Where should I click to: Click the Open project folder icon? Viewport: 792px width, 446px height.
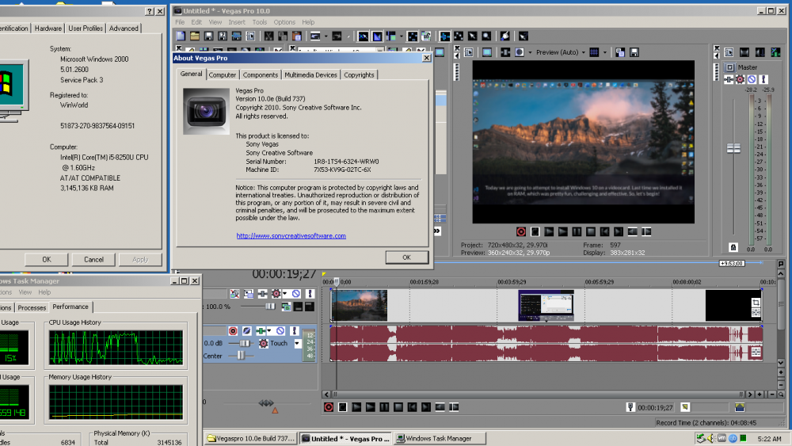pyautogui.click(x=193, y=36)
